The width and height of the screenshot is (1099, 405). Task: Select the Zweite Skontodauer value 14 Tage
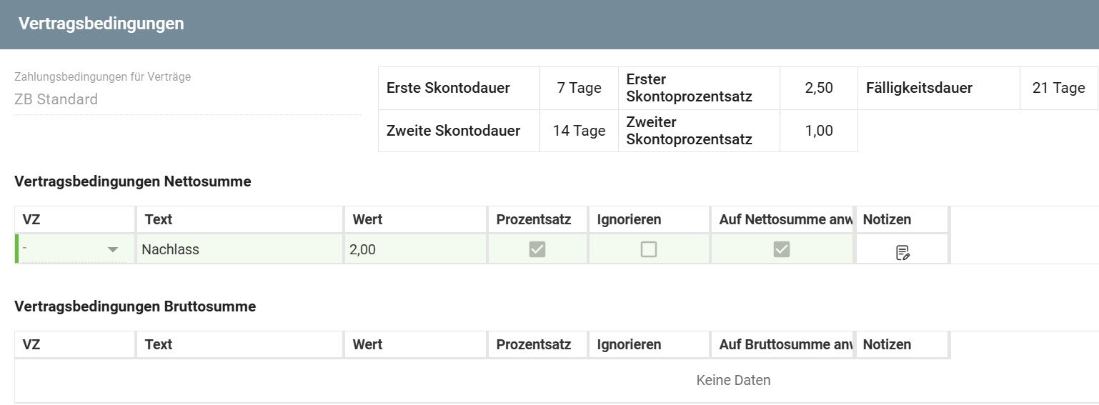point(579,131)
